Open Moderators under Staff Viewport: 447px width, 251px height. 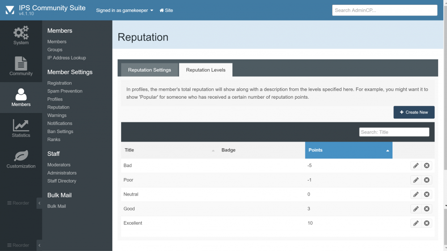[x=59, y=165]
